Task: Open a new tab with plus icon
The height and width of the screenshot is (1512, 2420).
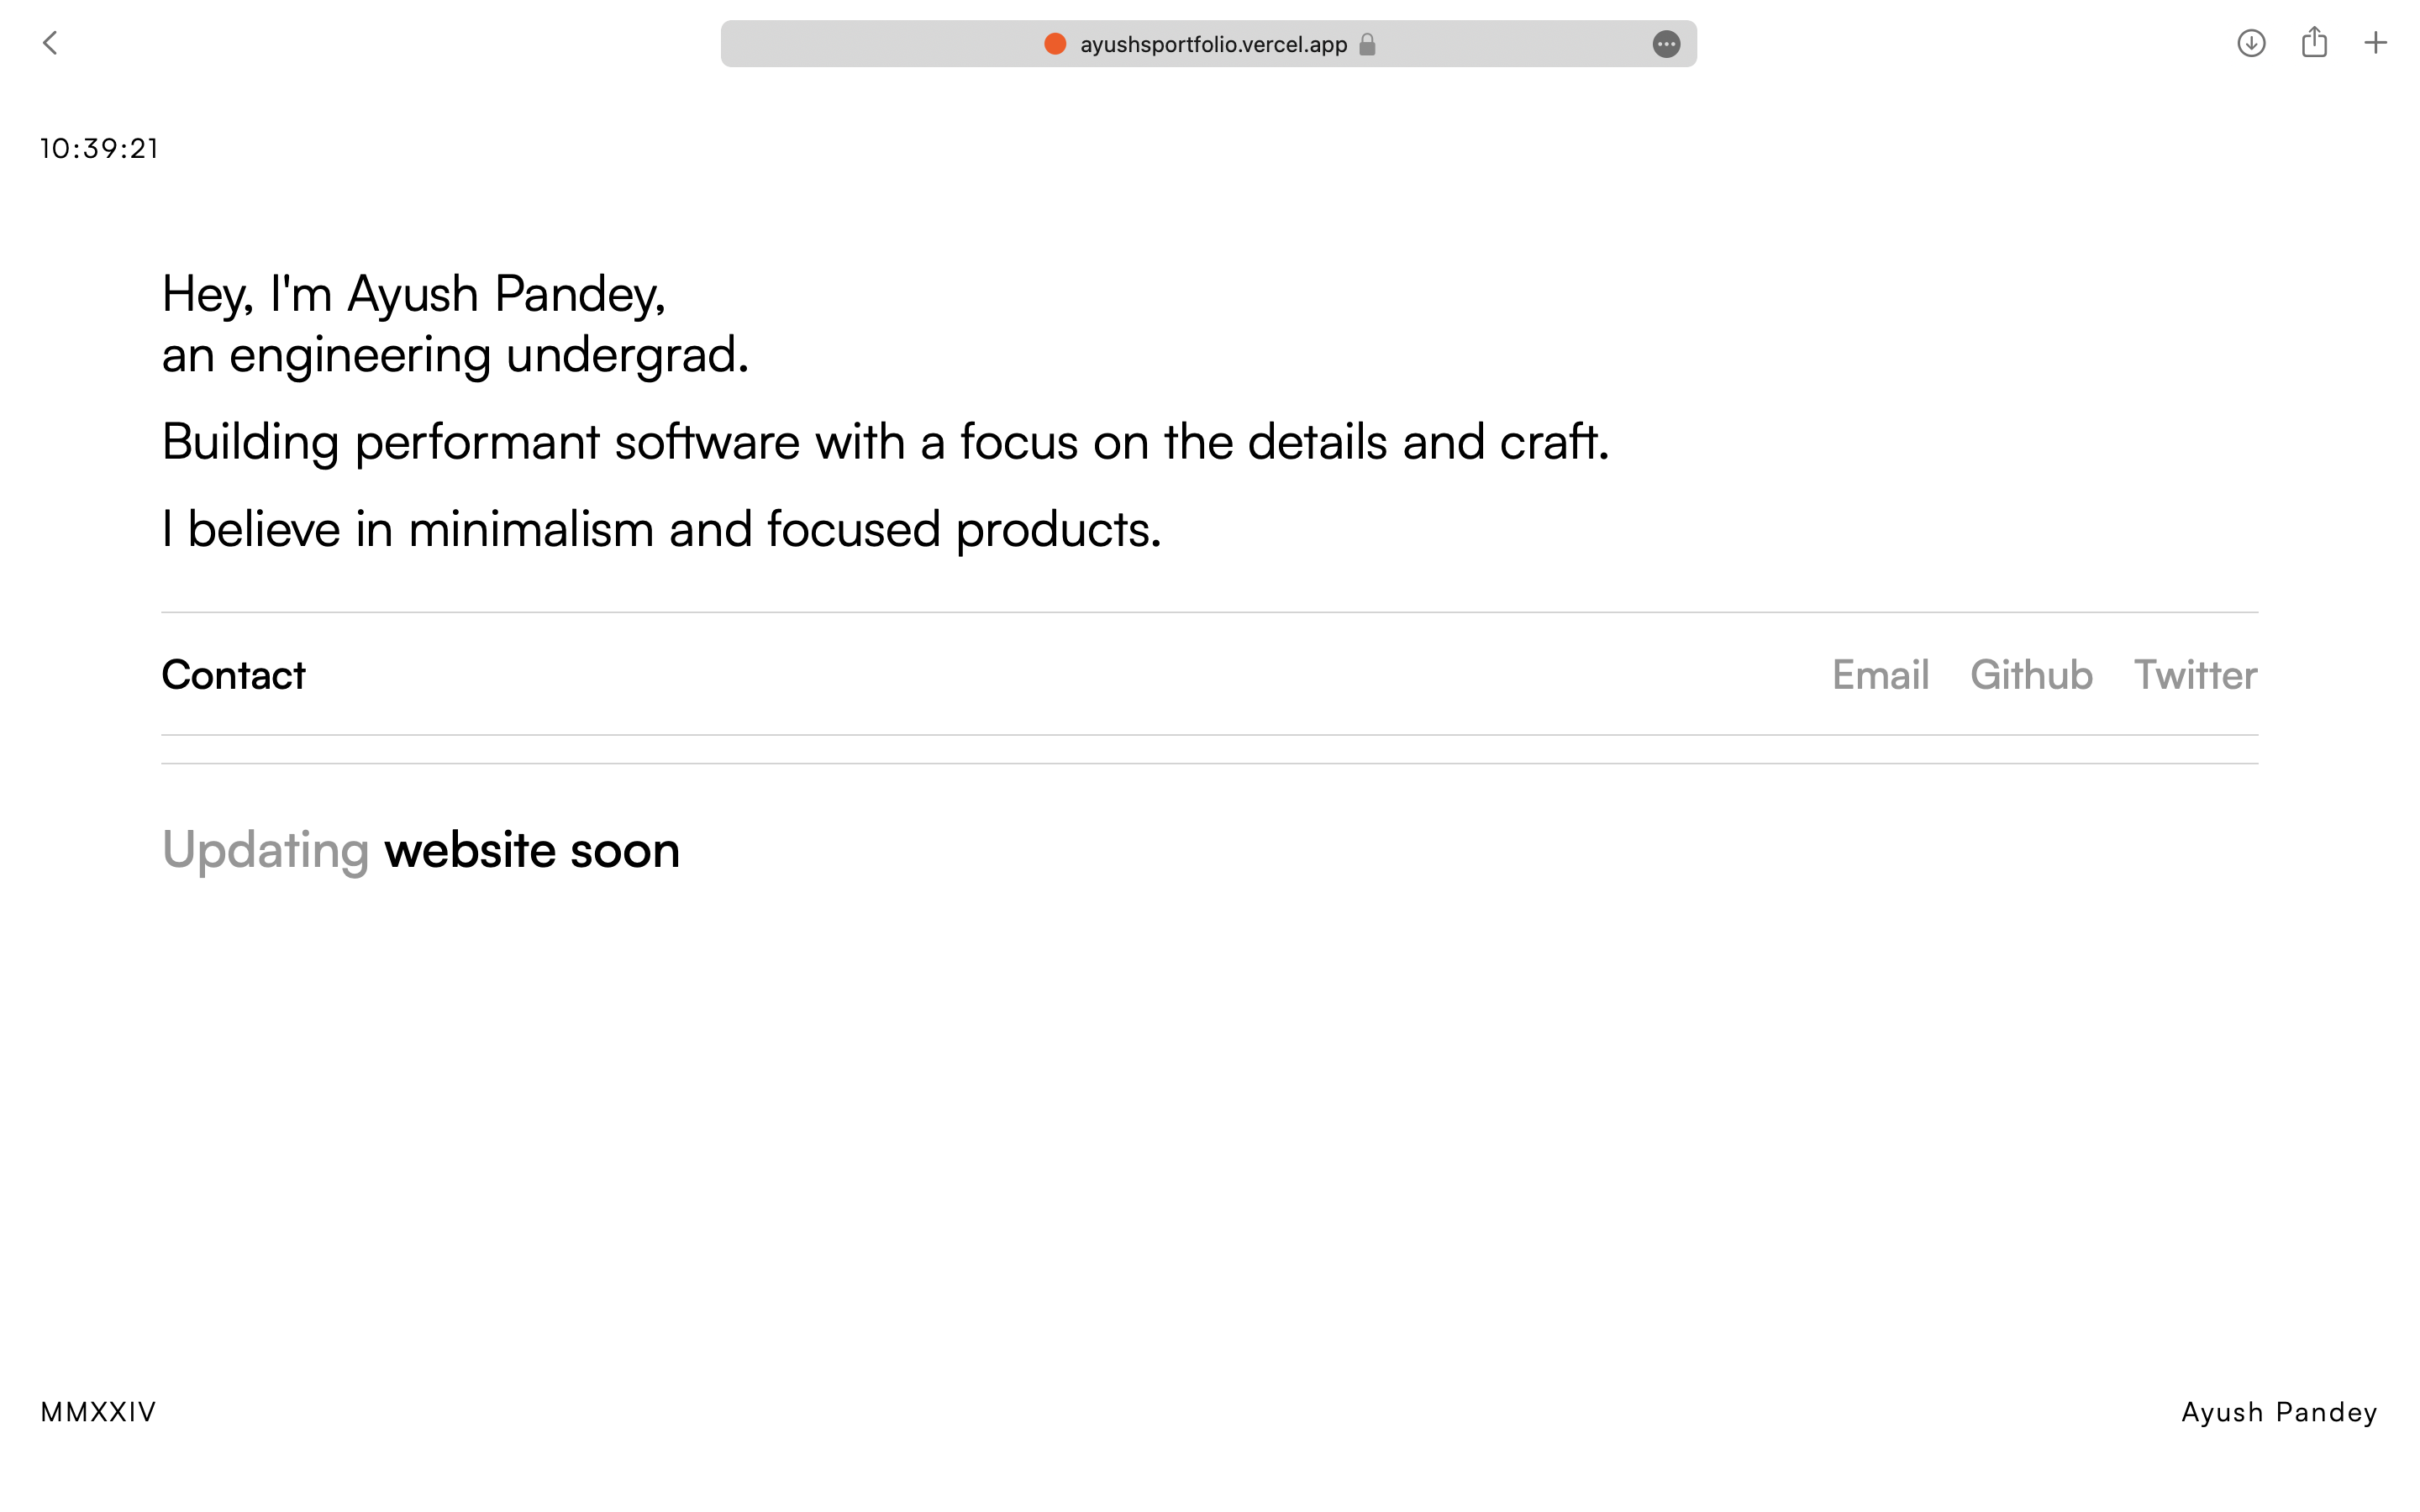Action: click(x=2375, y=43)
